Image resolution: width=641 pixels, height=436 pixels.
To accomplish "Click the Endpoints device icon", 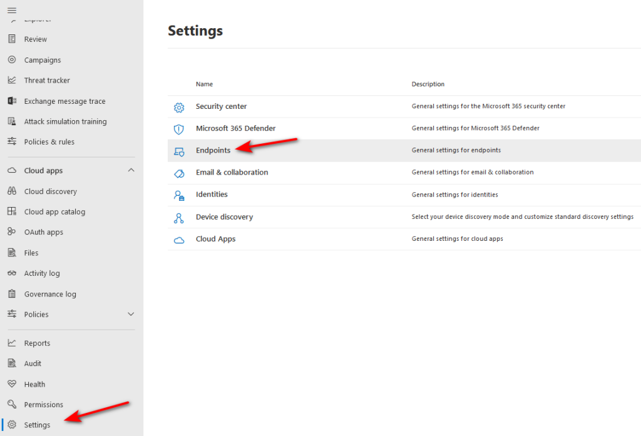I will click(x=179, y=151).
